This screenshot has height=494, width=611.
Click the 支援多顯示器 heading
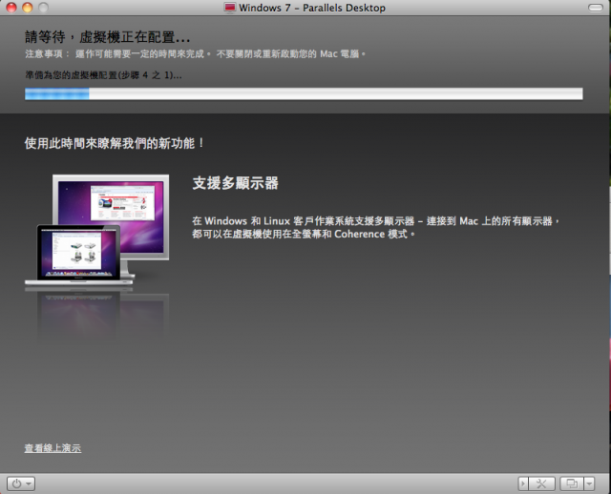point(236,183)
